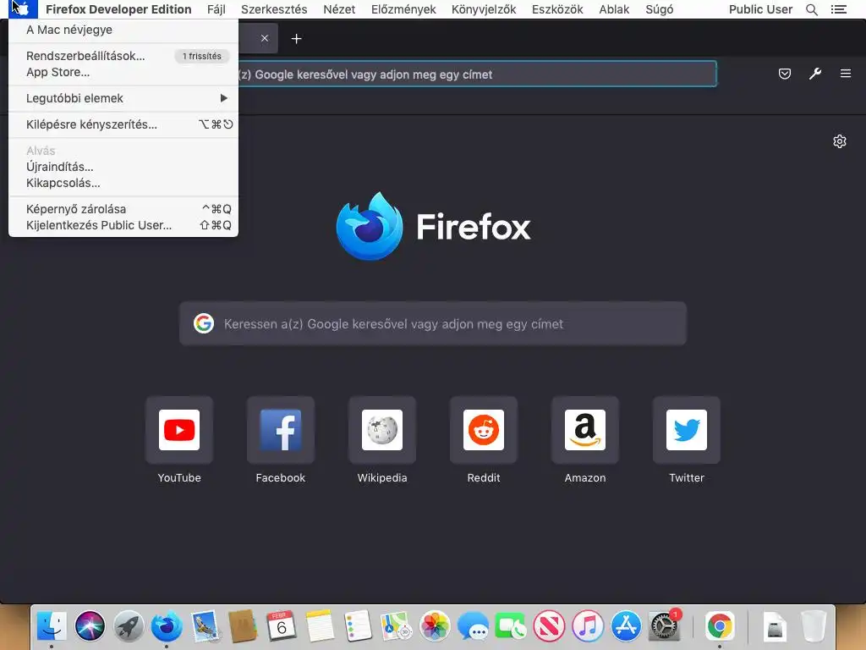Launch Google Chrome from the Dock
This screenshot has width=866, height=650.
click(x=720, y=626)
